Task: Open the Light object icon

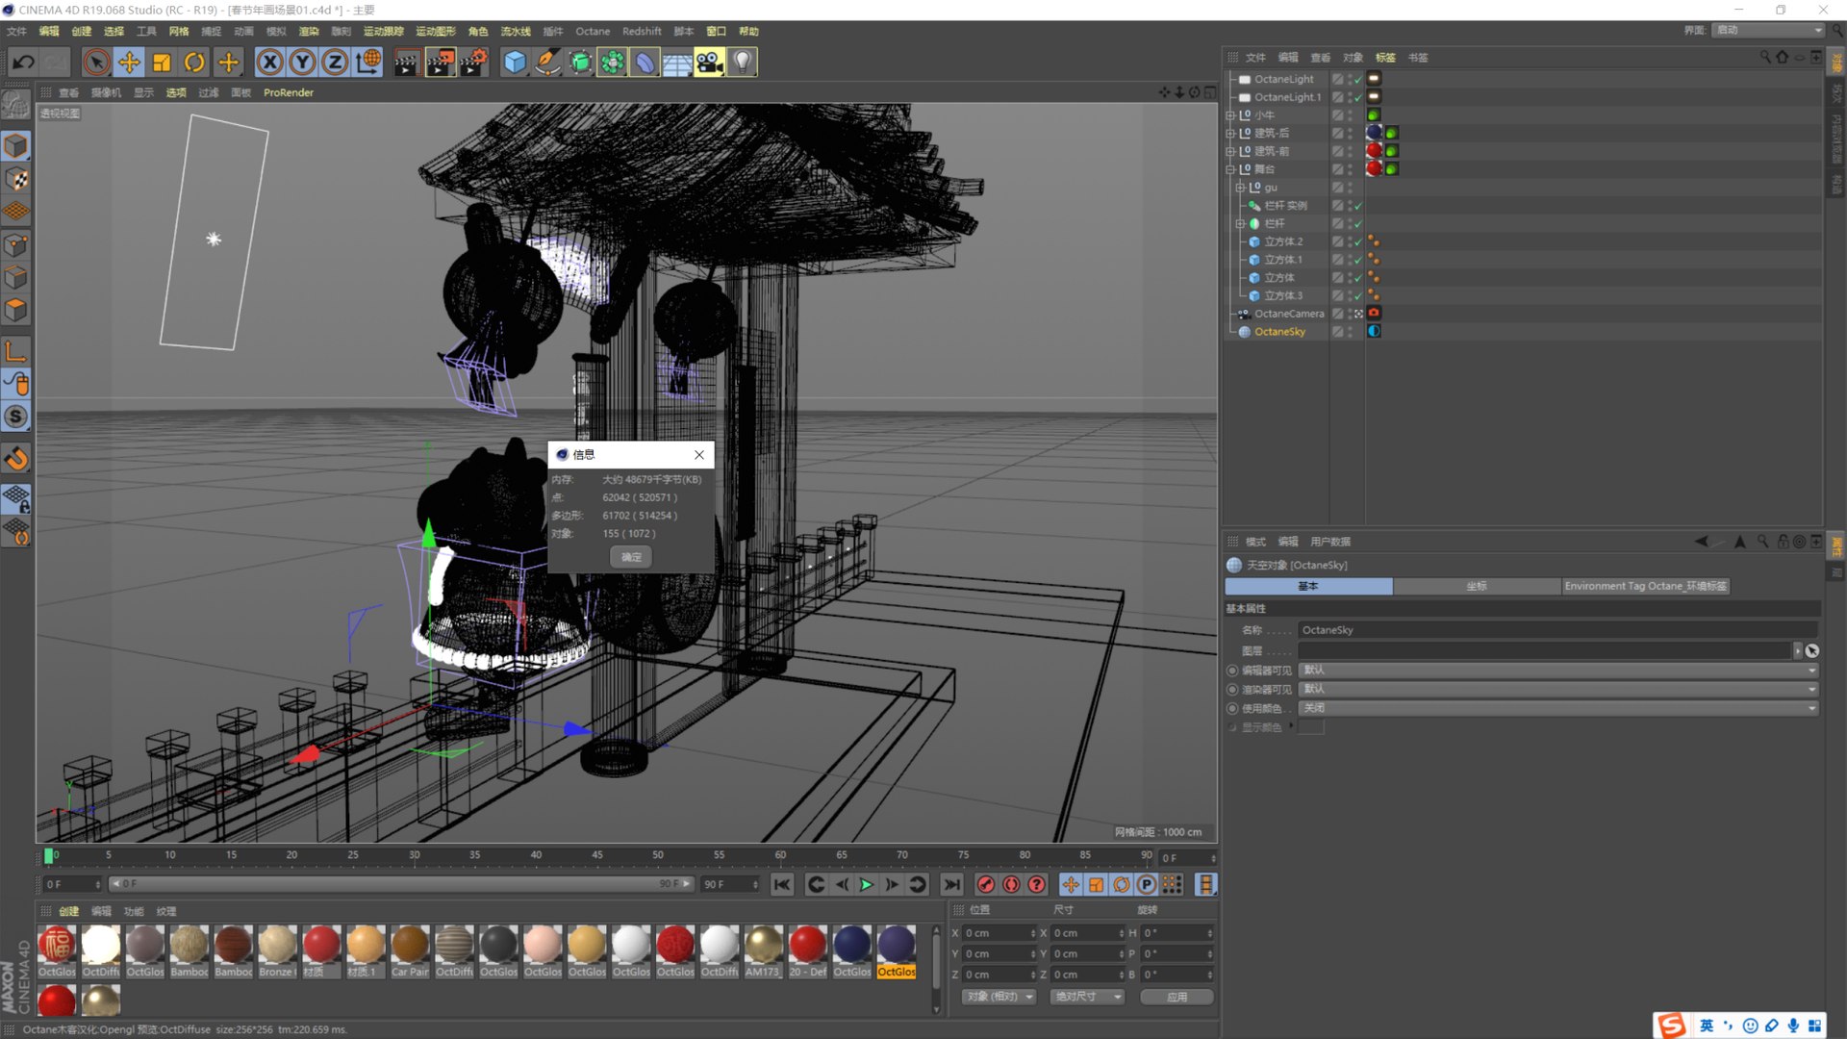Action: pyautogui.click(x=742, y=63)
